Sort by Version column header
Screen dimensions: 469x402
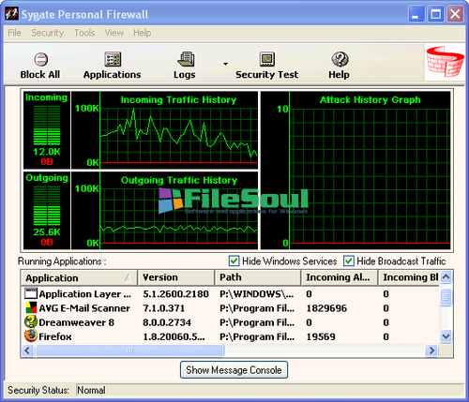coord(176,277)
